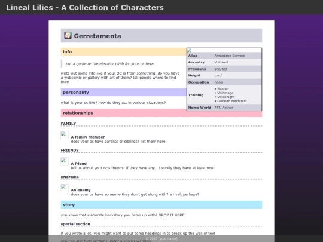Click the friend thumbnail image
This screenshot has height=242, width=323.
tap(65, 161)
